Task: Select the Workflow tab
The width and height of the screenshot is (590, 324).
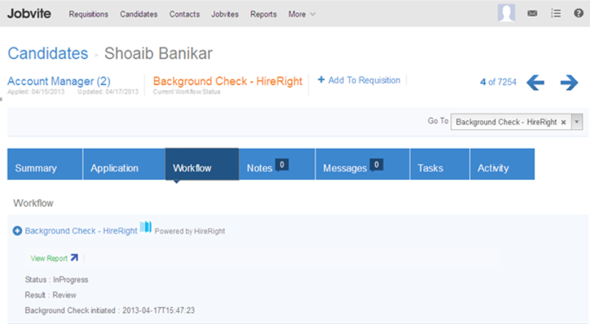Action: 202,164
